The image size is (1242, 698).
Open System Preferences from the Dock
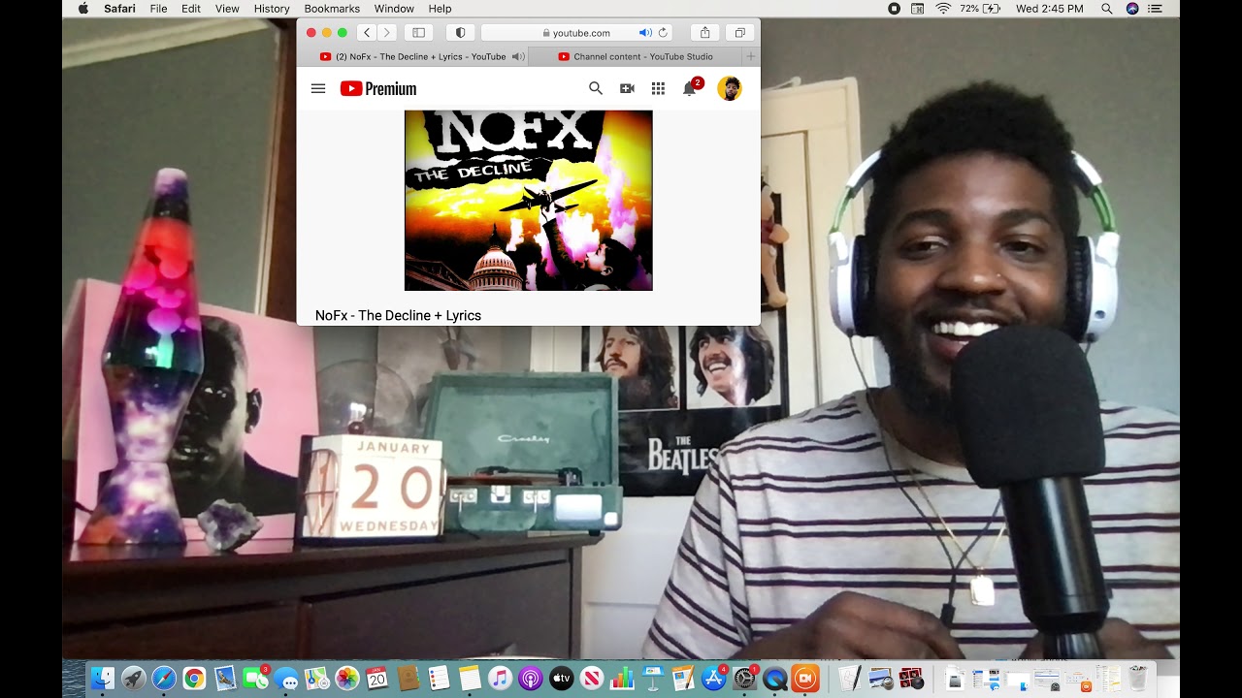coord(745,679)
